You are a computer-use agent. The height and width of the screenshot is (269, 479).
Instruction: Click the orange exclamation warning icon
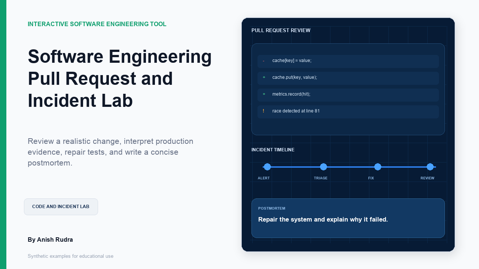click(263, 111)
